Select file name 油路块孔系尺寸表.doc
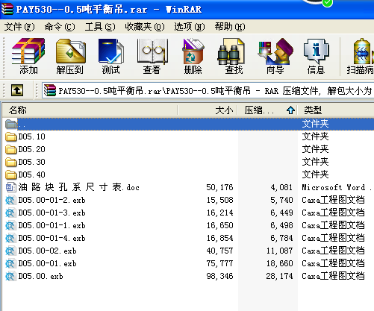This screenshot has height=311, width=374. point(78,187)
